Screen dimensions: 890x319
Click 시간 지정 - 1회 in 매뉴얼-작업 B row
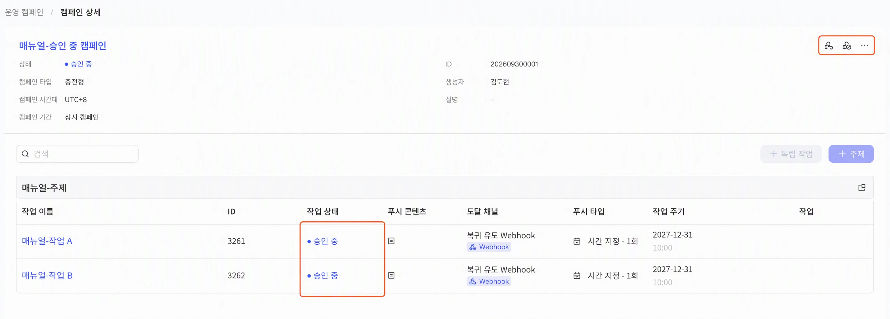click(x=612, y=276)
